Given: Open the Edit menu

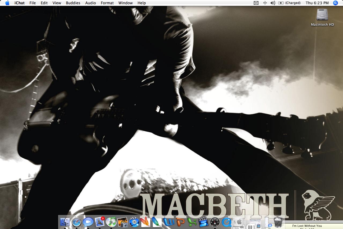Looking at the screenshot, I should click(x=44, y=3).
